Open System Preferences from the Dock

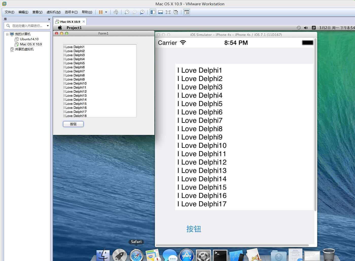coord(203,255)
